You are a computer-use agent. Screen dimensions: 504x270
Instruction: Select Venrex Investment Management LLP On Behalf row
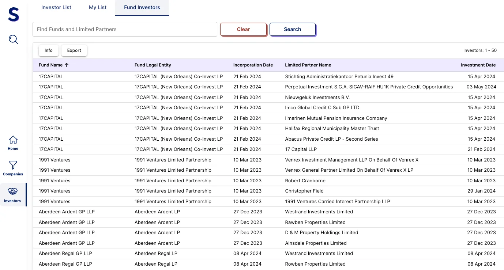click(x=268, y=160)
